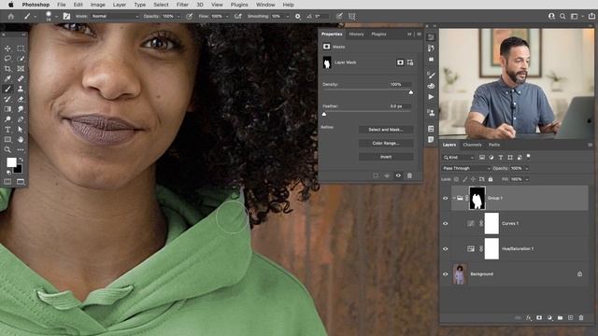Select the Move tool
Screen dimensions: 598x336
[x=7, y=49]
